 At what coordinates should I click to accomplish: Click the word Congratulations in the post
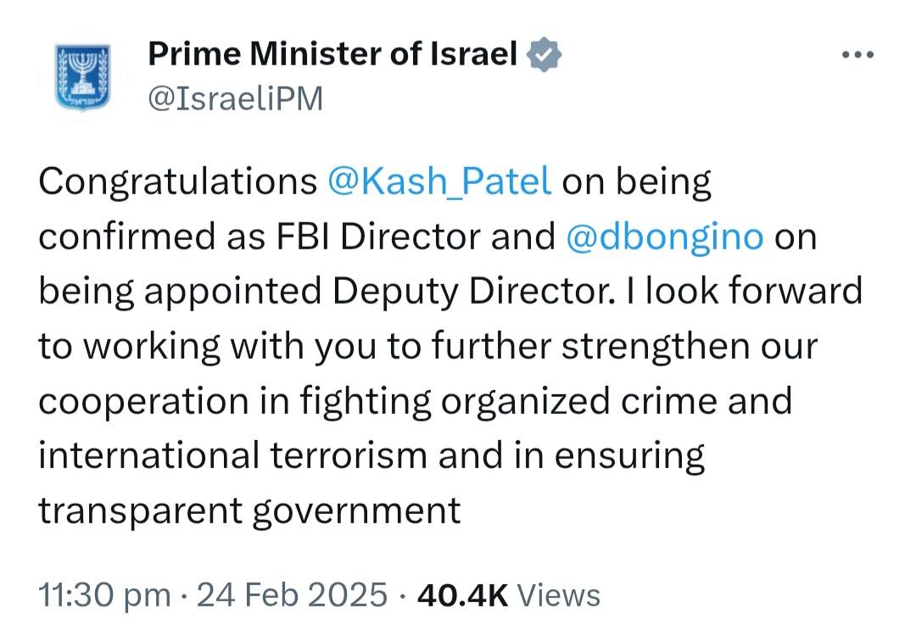(x=177, y=181)
